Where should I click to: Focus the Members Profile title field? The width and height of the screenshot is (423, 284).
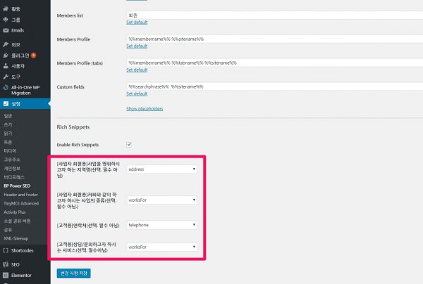275,39
